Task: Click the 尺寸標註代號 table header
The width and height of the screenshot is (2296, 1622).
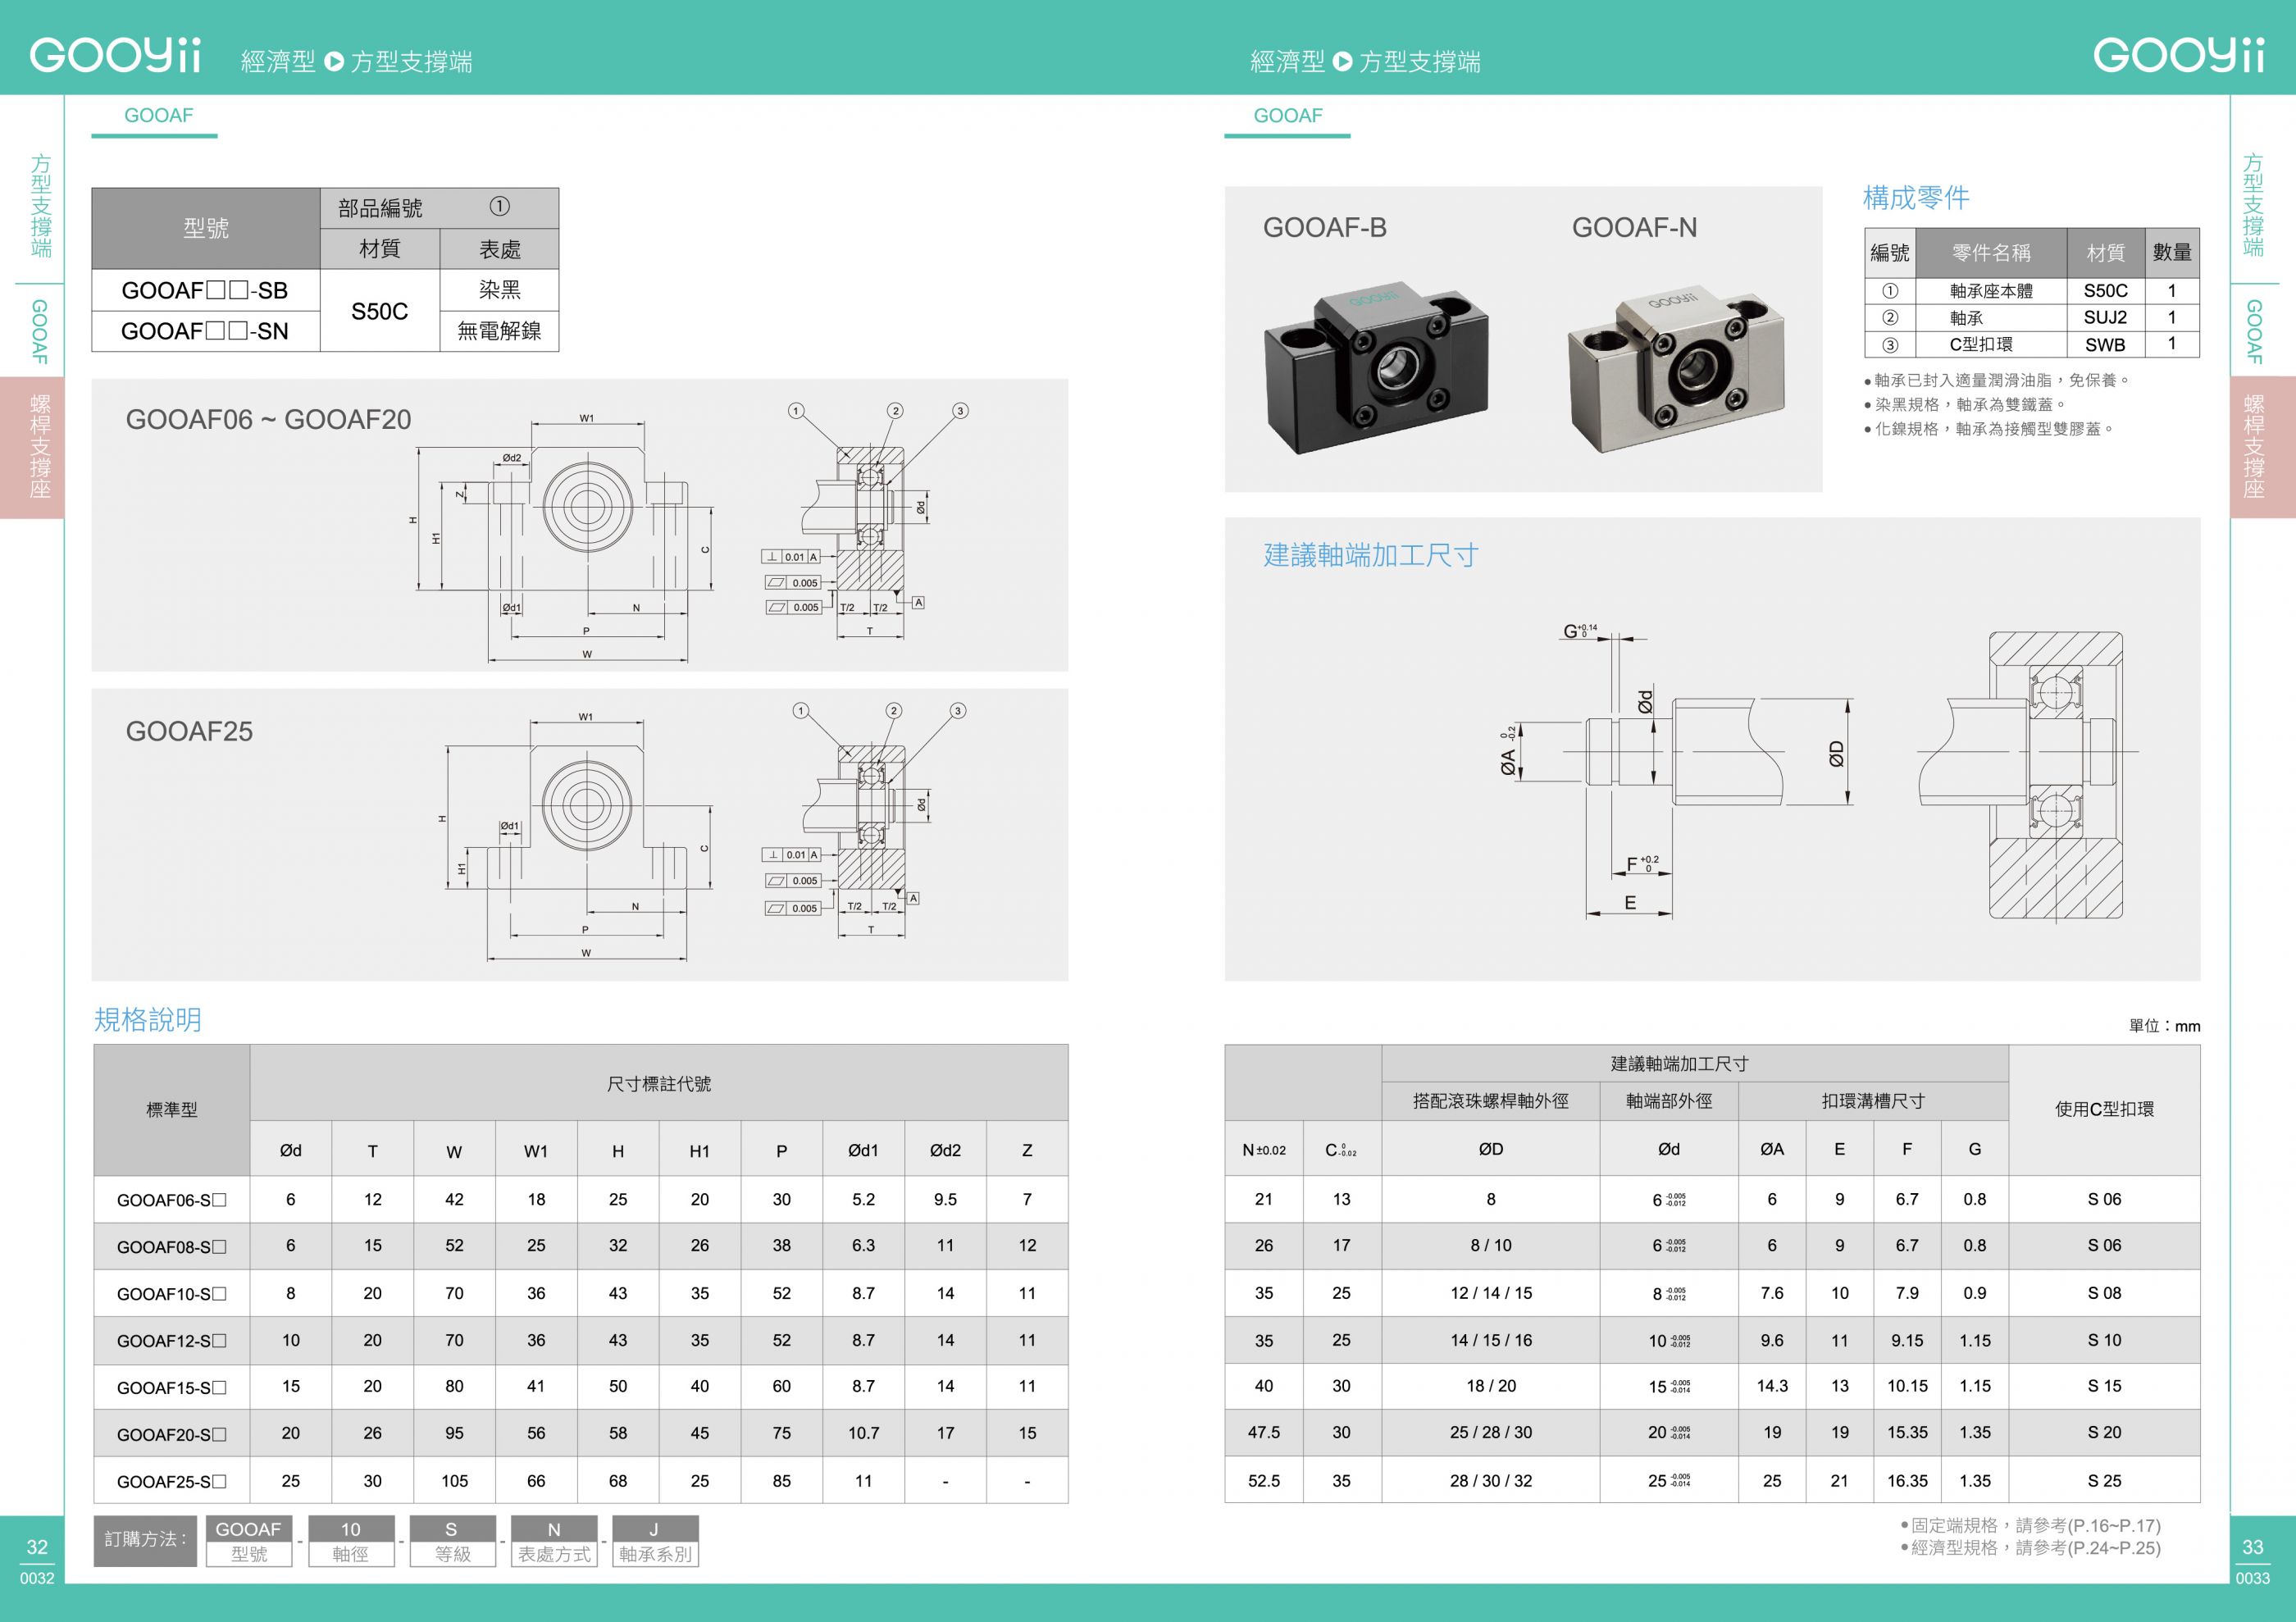Action: [x=659, y=1084]
